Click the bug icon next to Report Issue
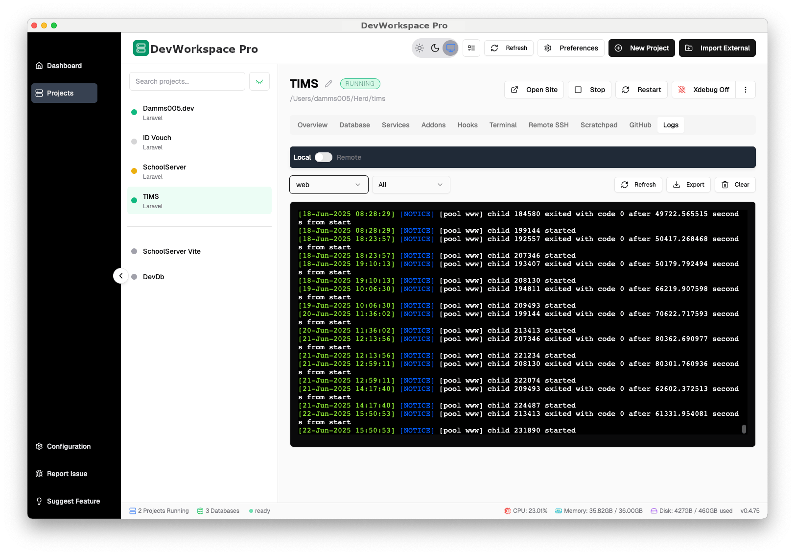The width and height of the screenshot is (795, 555). [x=39, y=474]
